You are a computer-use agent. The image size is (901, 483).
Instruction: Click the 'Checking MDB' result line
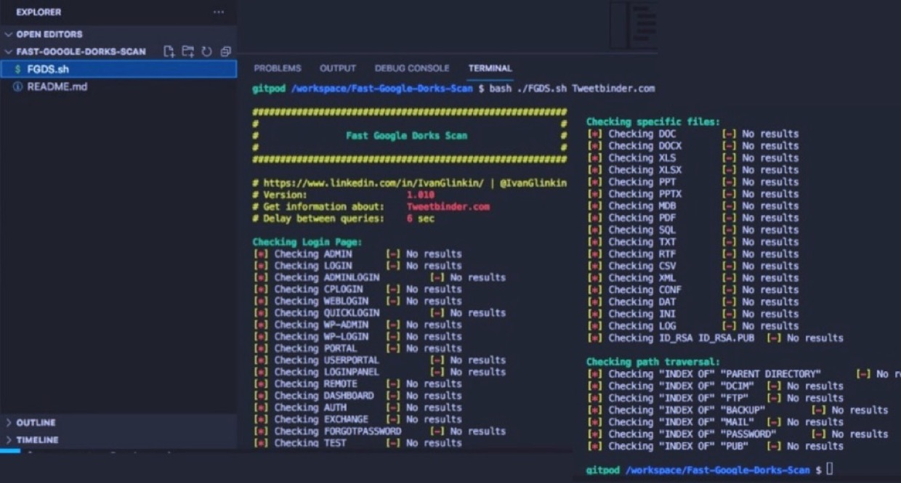tap(693, 206)
